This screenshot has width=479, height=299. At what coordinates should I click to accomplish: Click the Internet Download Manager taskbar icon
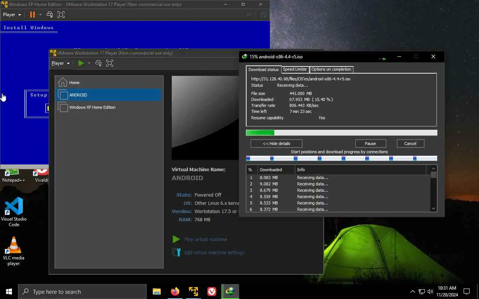(x=230, y=292)
